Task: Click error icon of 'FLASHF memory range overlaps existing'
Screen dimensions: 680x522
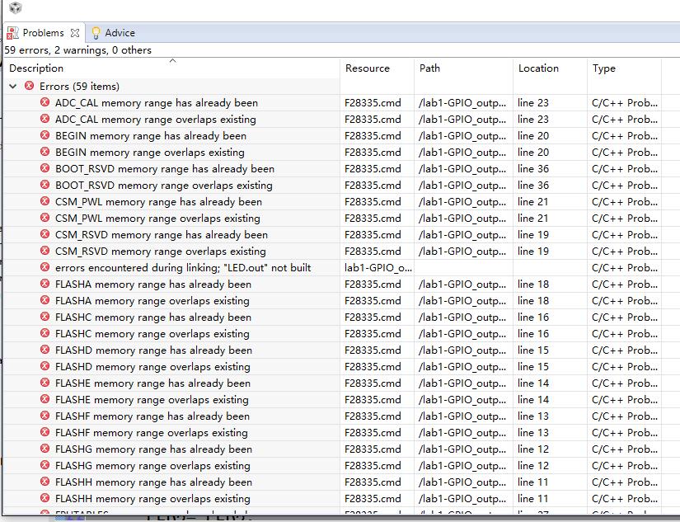Action: pyautogui.click(x=45, y=432)
